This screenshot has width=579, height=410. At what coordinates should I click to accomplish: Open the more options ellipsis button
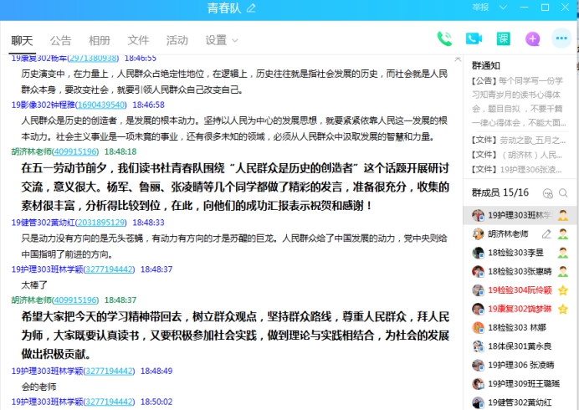pos(561,38)
